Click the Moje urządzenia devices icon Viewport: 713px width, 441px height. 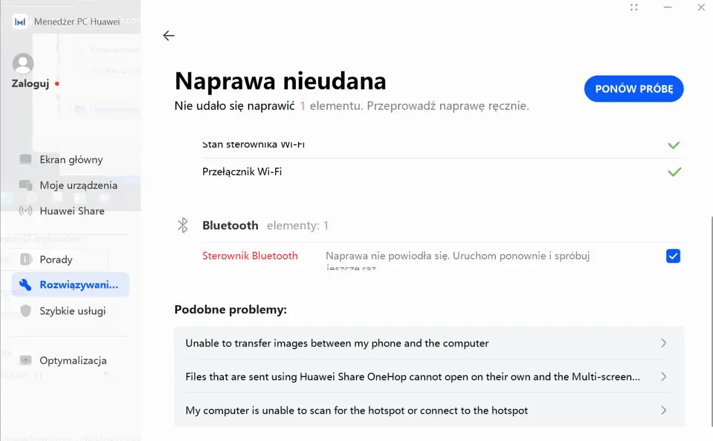pos(25,185)
